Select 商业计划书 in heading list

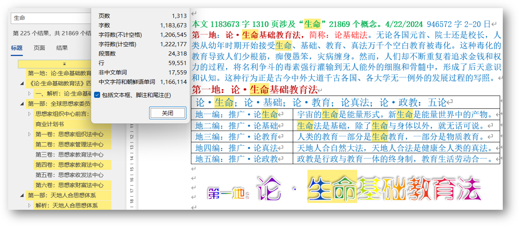point(49,124)
